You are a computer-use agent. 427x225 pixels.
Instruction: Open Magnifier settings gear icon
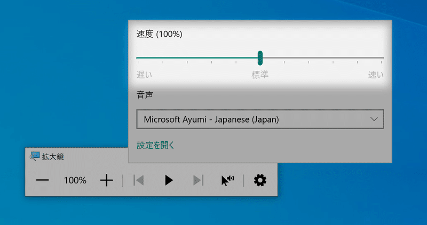(260, 180)
